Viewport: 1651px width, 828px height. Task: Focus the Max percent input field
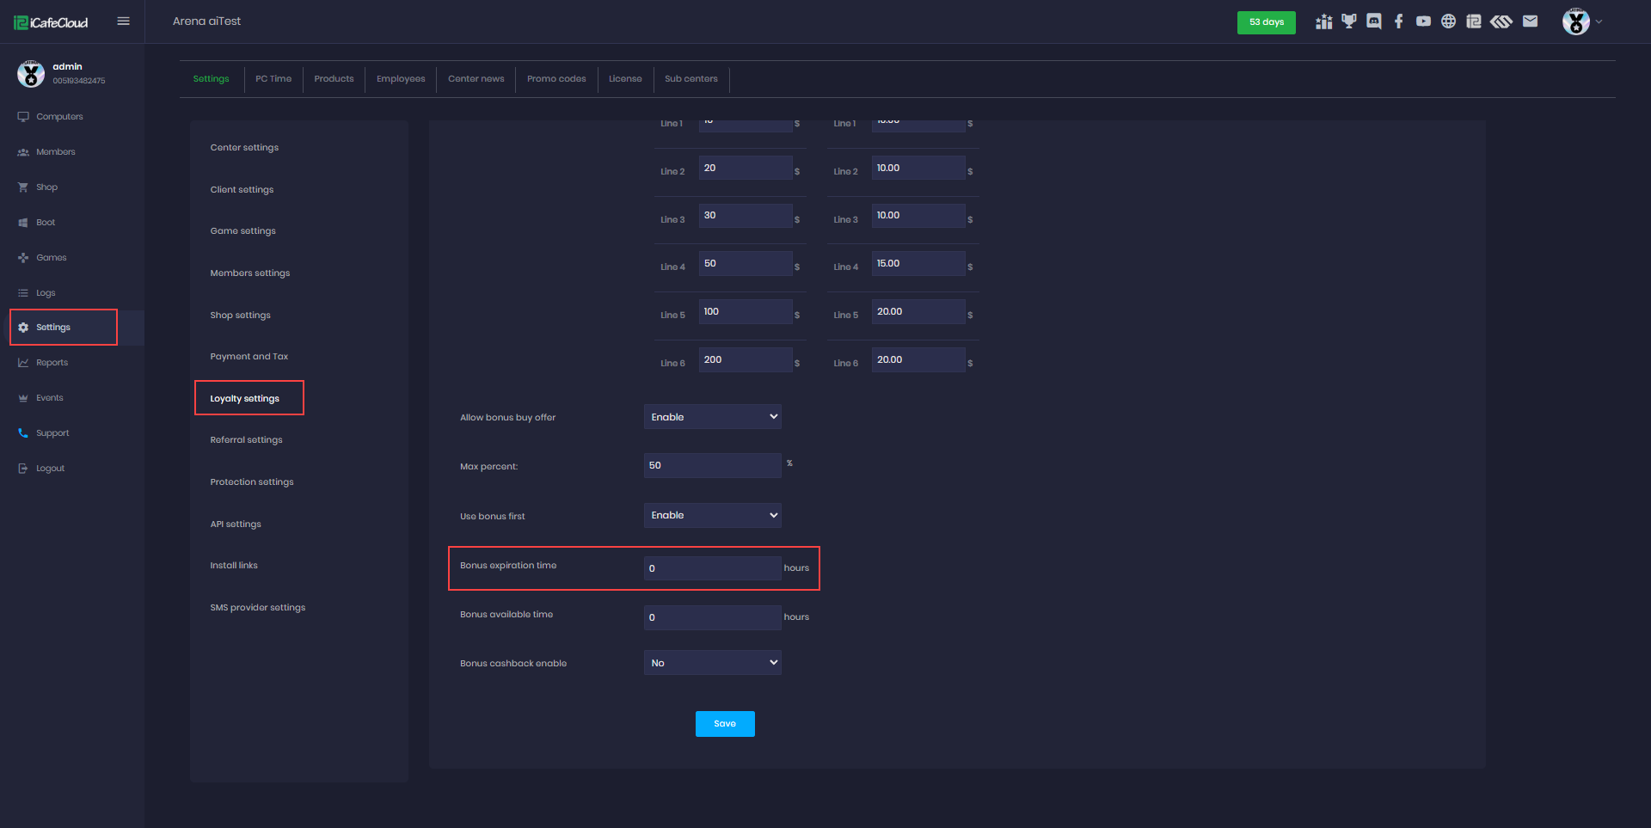[712, 466]
